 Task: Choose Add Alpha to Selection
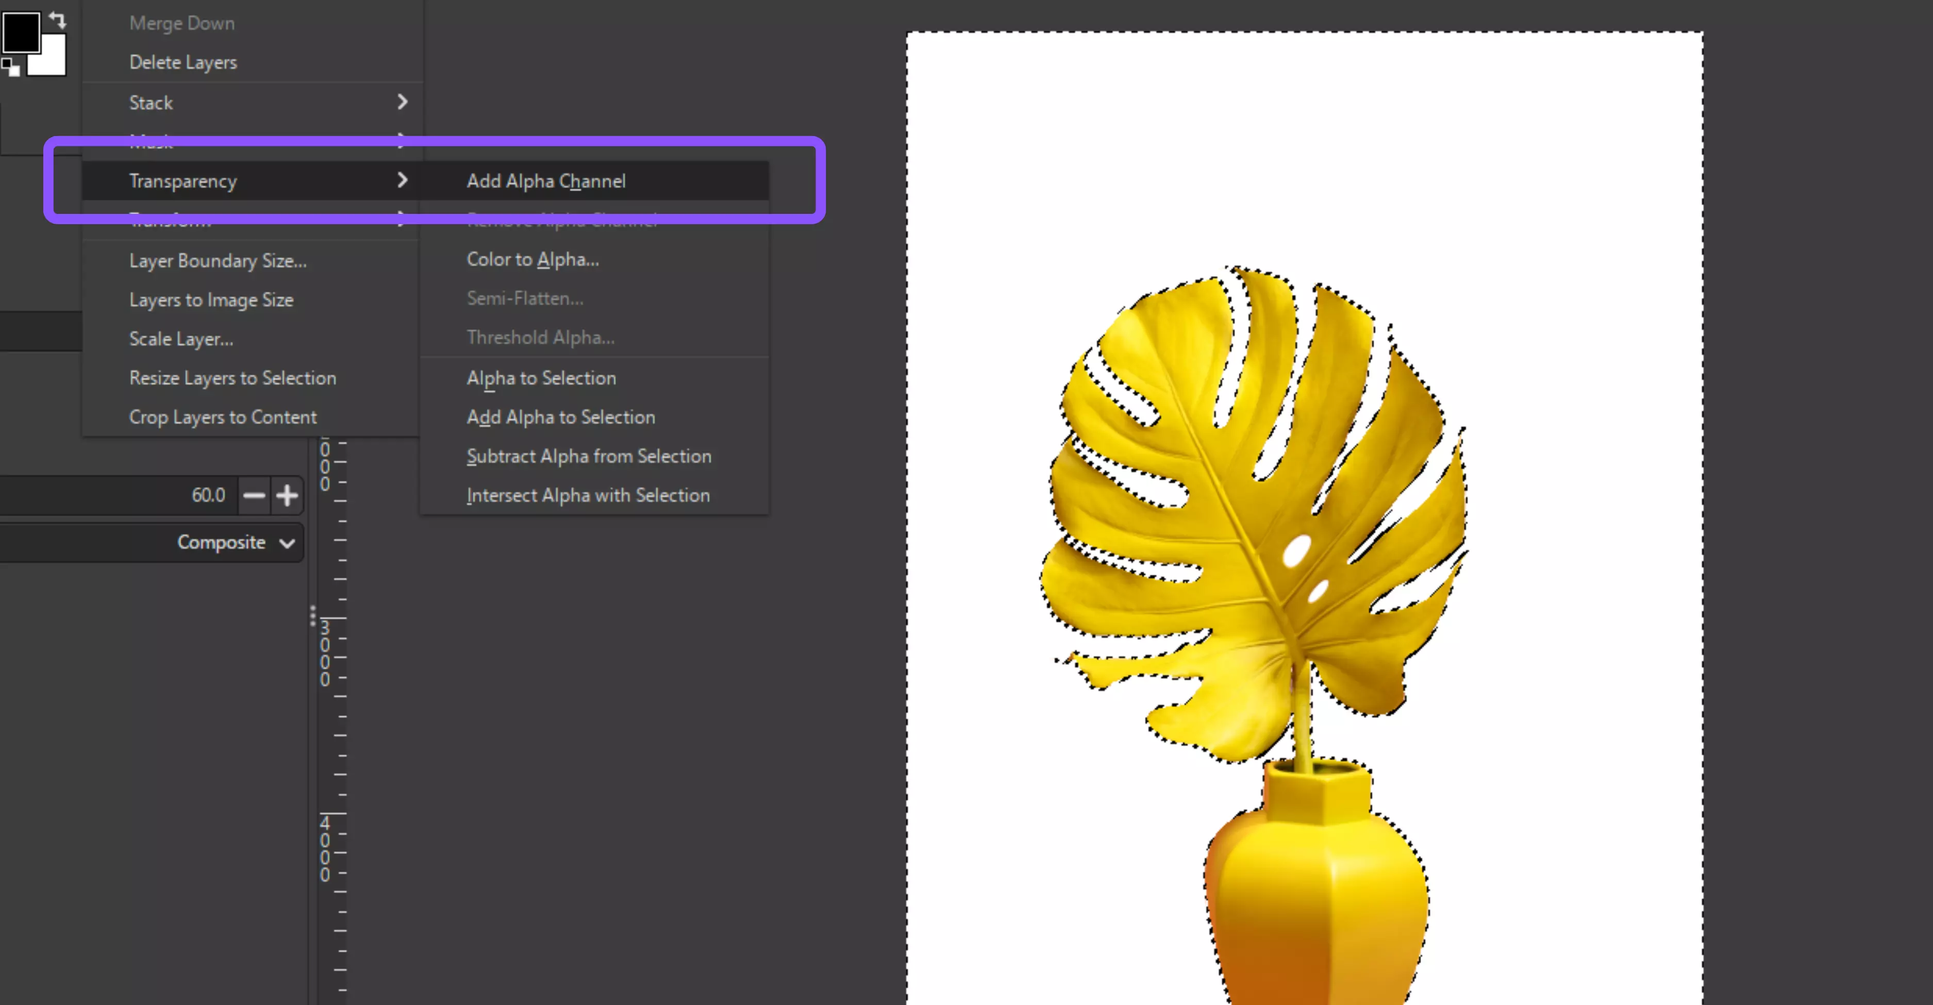point(560,417)
